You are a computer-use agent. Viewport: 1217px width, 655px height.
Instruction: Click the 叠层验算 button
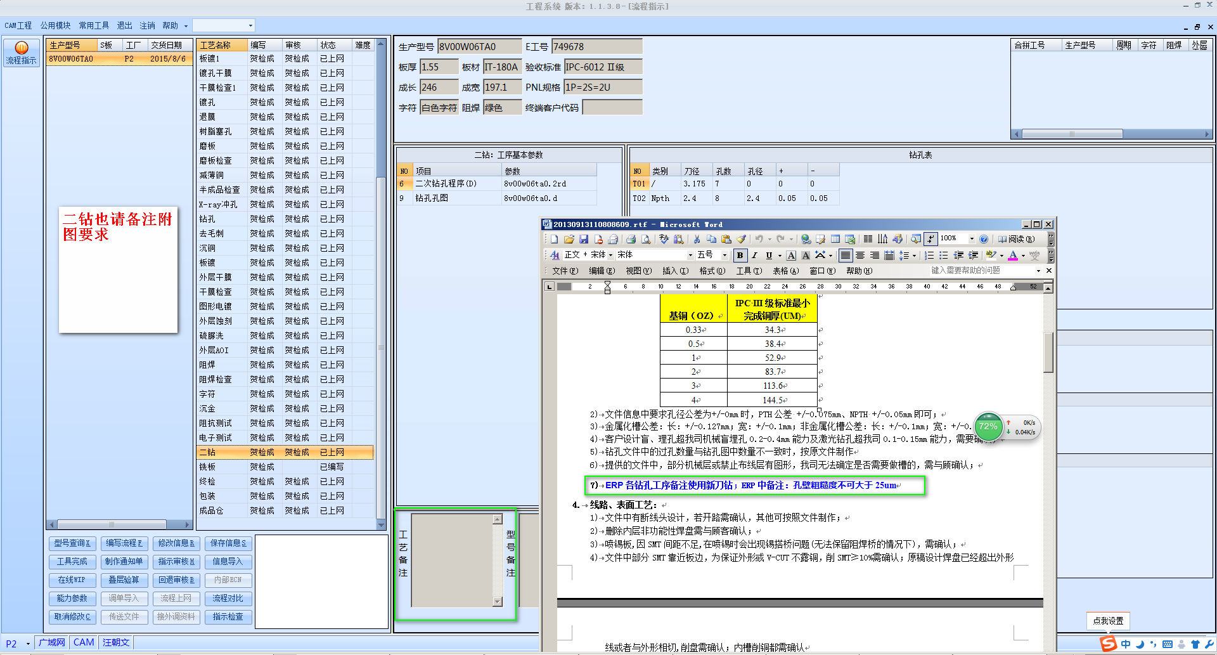point(124,580)
